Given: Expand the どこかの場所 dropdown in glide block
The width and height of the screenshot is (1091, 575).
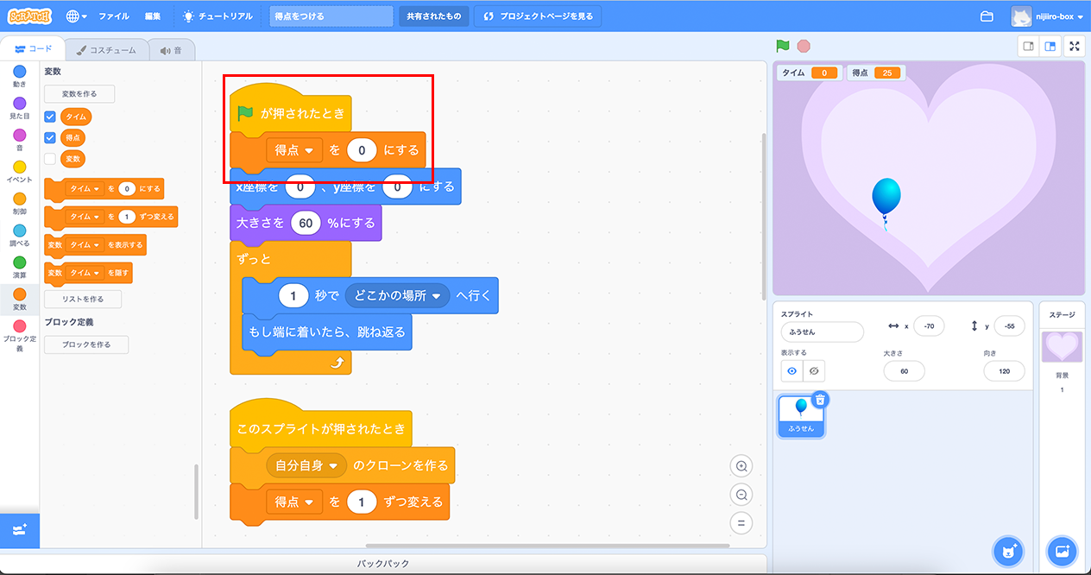Looking at the screenshot, I should [x=436, y=296].
